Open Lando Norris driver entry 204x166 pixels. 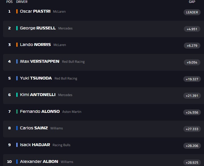[x=35, y=45]
